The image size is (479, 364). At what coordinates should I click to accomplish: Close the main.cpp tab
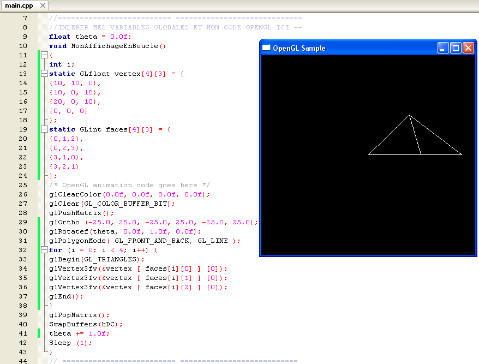pyautogui.click(x=43, y=5)
